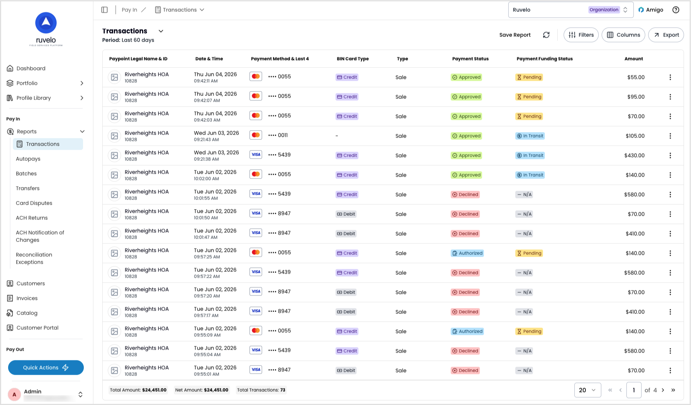The height and width of the screenshot is (405, 691).
Task: Go to previous page arrow
Action: pos(620,390)
